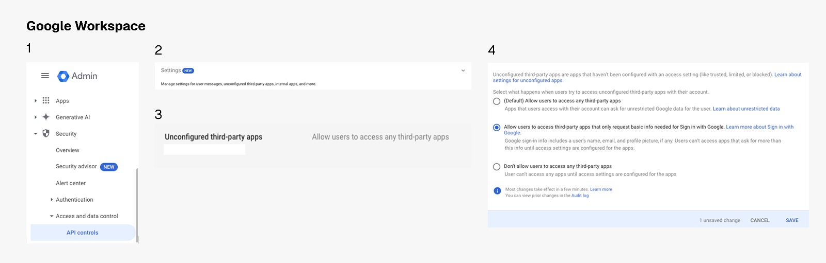Open the hamburger main menu
The height and width of the screenshot is (263, 826).
point(45,76)
